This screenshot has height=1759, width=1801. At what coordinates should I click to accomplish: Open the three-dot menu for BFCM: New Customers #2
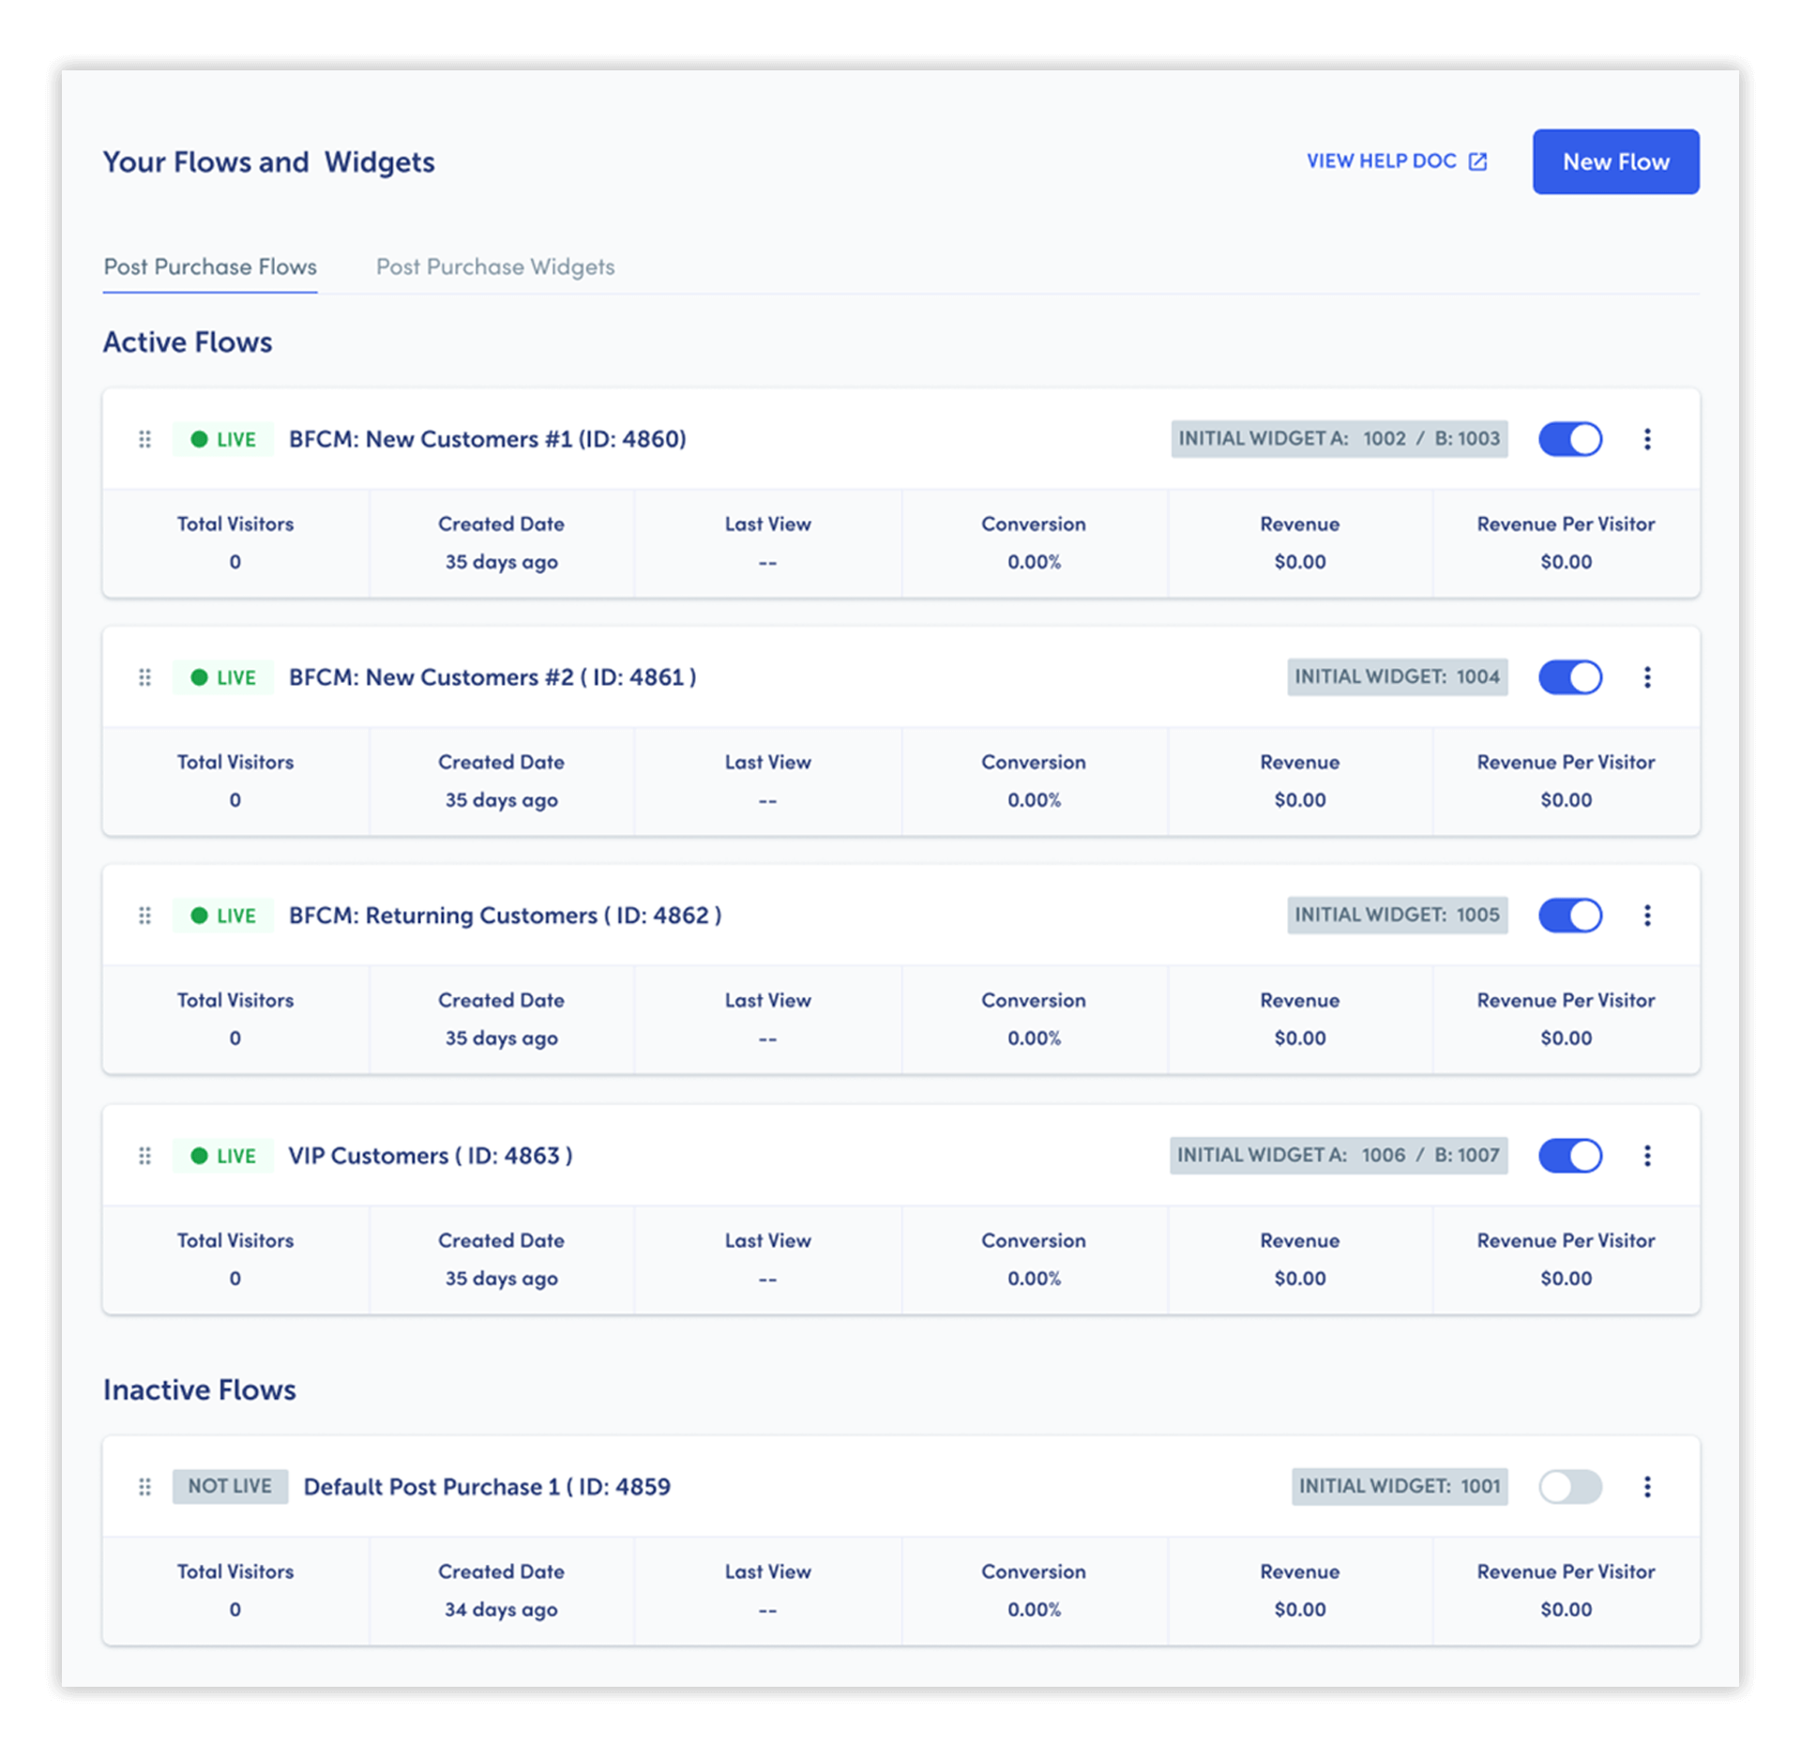1647,677
